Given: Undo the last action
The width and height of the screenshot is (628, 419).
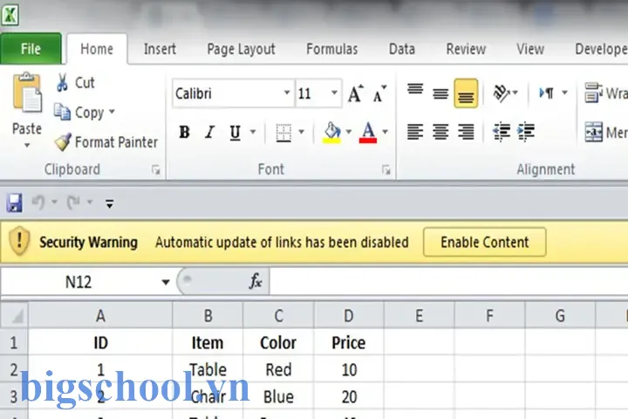Looking at the screenshot, I should coord(38,203).
